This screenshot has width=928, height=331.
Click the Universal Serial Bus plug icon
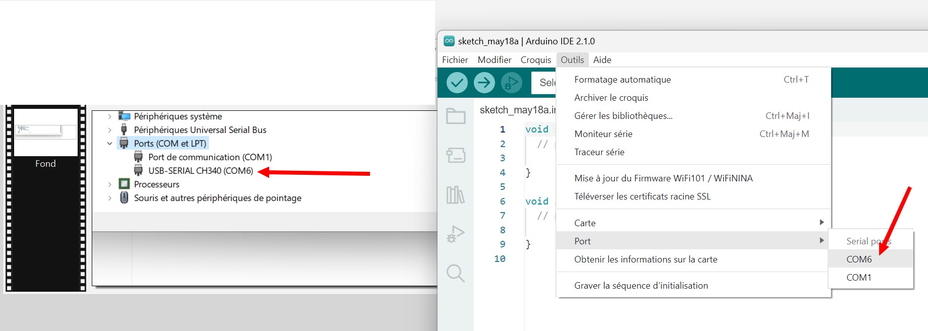click(x=124, y=129)
